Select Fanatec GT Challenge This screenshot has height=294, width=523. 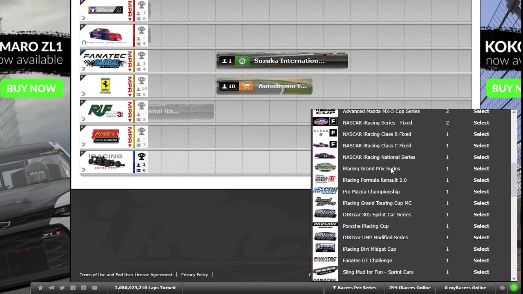point(481,260)
